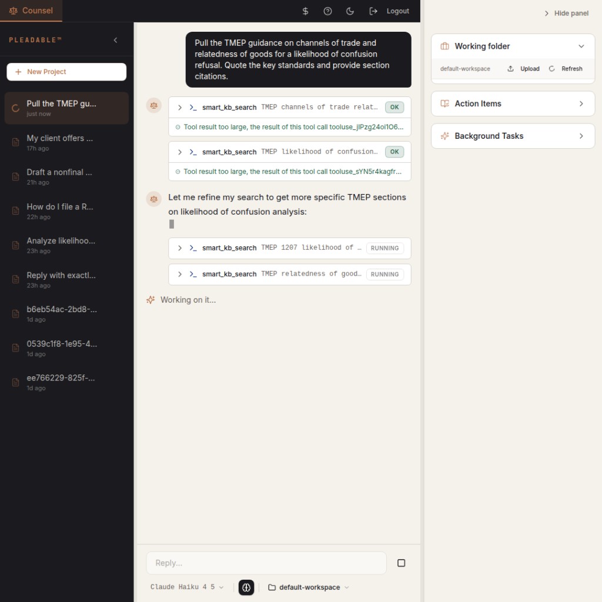This screenshot has width=602, height=602.
Task: Click the extended thinking brain icon near Reply box
Action: pyautogui.click(x=246, y=587)
